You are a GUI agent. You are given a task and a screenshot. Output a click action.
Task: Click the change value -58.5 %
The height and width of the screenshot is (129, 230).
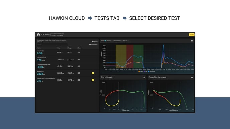click(x=71, y=73)
